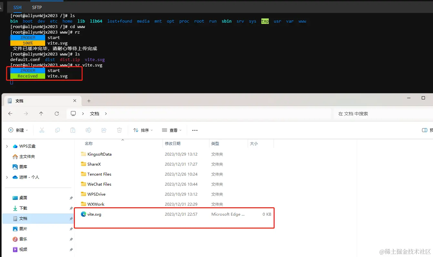Click the Edge icon of vite.svg file
Image resolution: width=433 pixels, height=257 pixels.
point(84,214)
